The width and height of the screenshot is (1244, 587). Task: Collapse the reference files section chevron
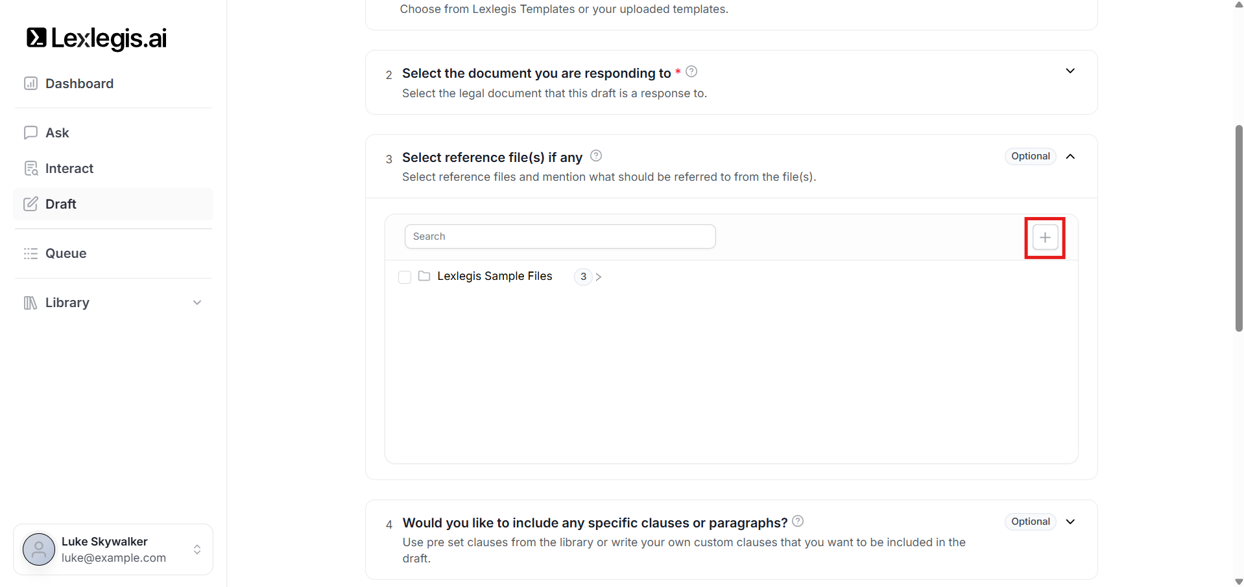point(1070,156)
